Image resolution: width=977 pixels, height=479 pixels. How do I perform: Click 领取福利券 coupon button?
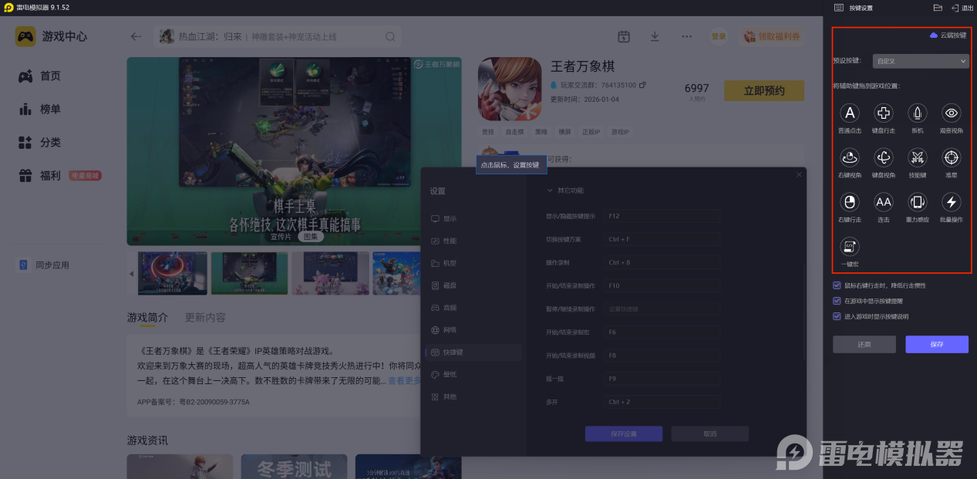pyautogui.click(x=772, y=36)
